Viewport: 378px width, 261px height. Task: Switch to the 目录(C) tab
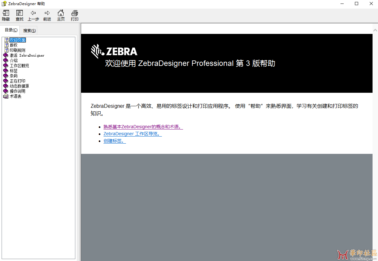tap(11, 30)
